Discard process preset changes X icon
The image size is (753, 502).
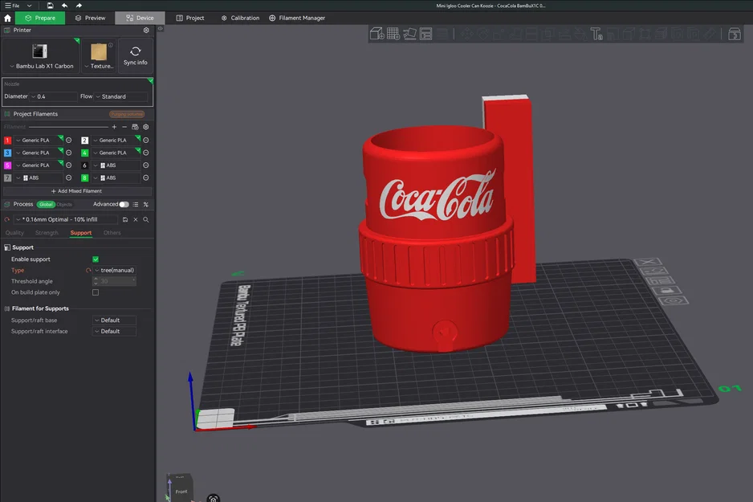coord(136,219)
